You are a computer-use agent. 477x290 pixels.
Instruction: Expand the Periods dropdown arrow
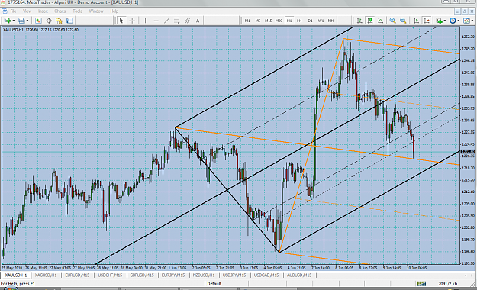pos(458,21)
